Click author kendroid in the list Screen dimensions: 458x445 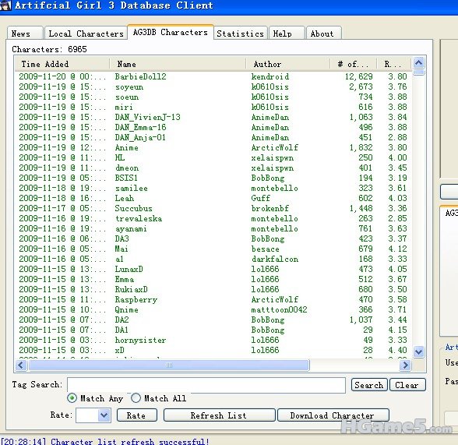click(270, 76)
